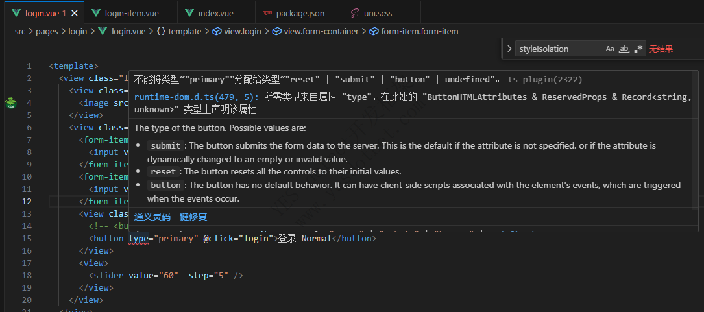This screenshot has width=704, height=312.
Task: Select the form-item.form-item breadcrumb
Action: 419,31
